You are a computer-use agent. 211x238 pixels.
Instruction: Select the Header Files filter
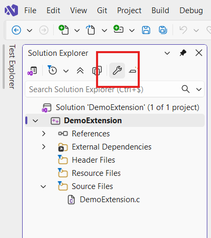tap(93, 160)
